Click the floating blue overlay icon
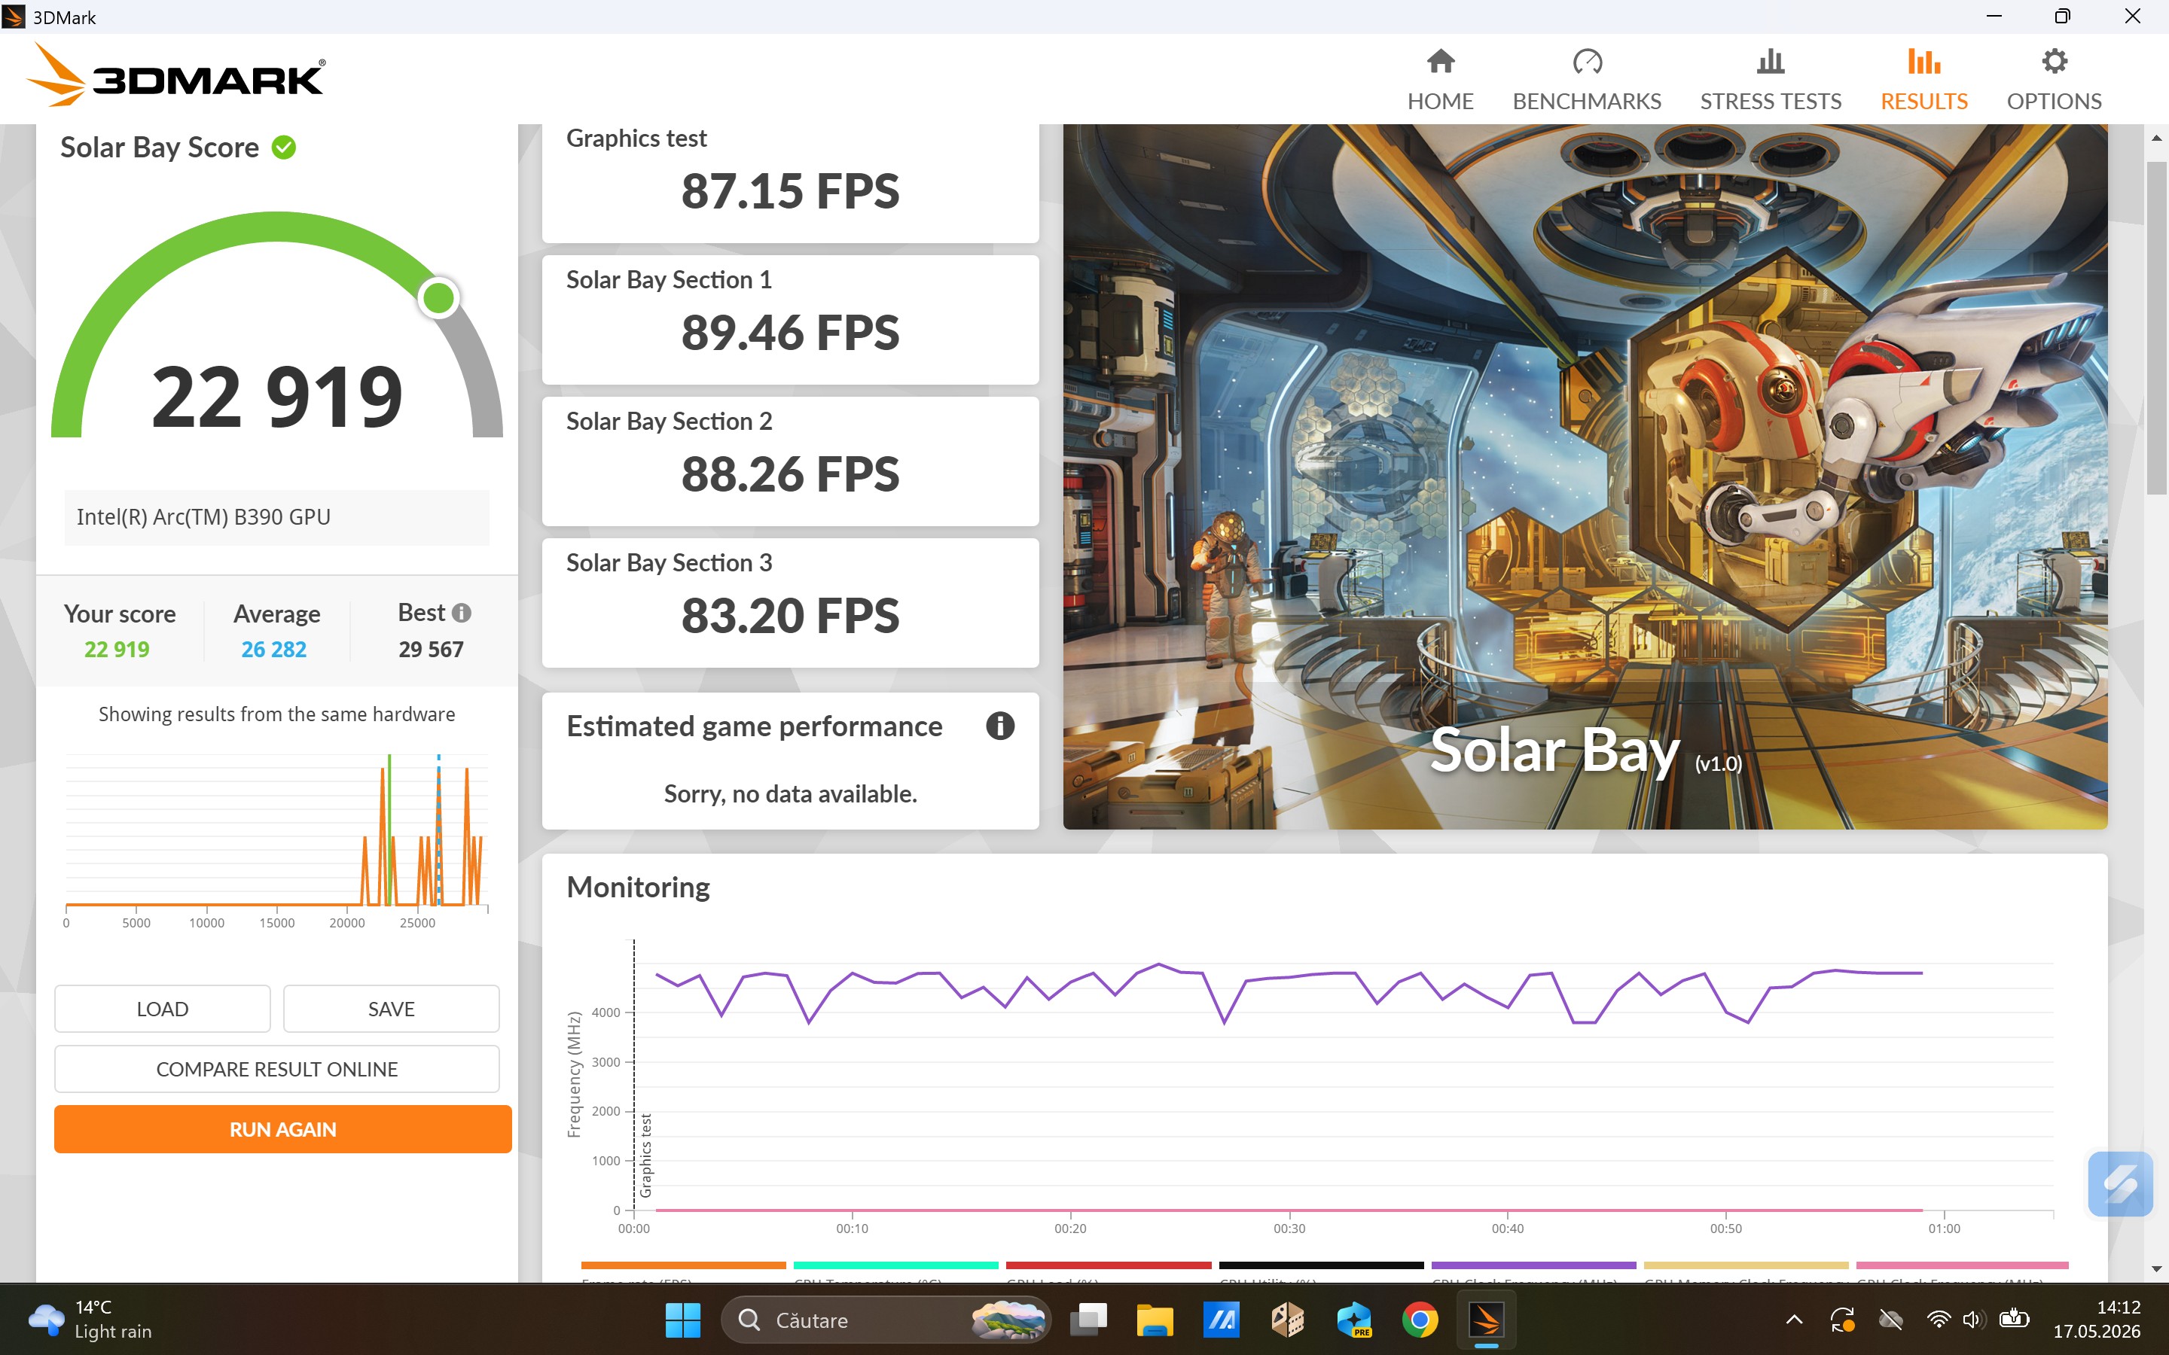2169x1355 pixels. click(x=2120, y=1184)
